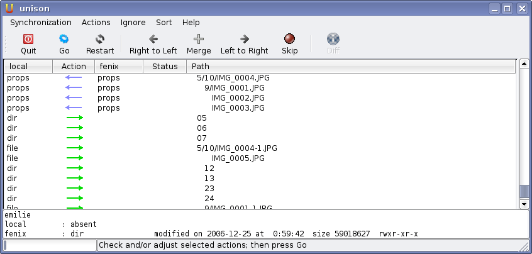Click the Action column header
Image resolution: width=532 pixels, height=254 pixels.
coord(74,67)
